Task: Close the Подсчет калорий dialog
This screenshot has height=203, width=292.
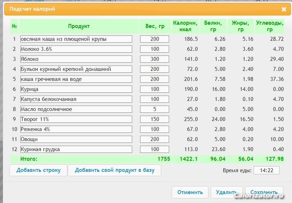Action: [284, 9]
